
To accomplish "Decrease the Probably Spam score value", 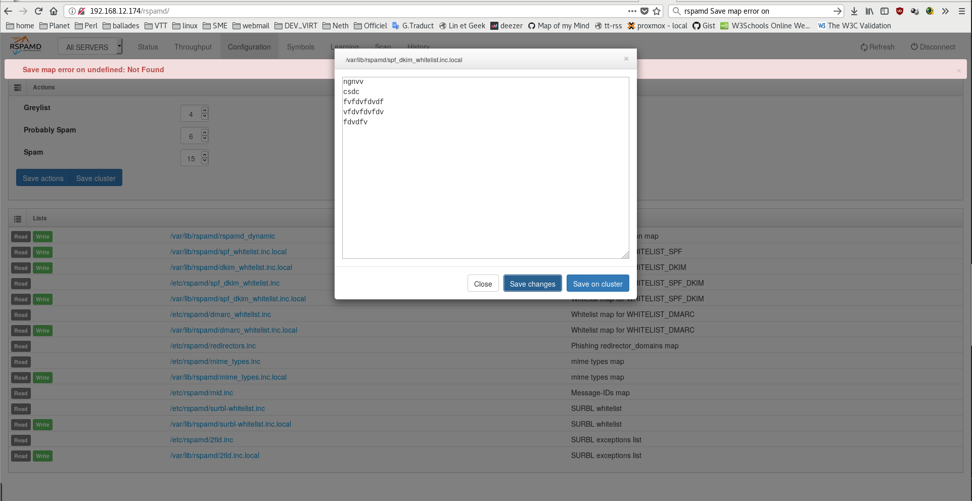I will point(205,139).
